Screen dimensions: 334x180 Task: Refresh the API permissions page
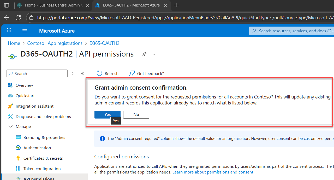pos(108,73)
